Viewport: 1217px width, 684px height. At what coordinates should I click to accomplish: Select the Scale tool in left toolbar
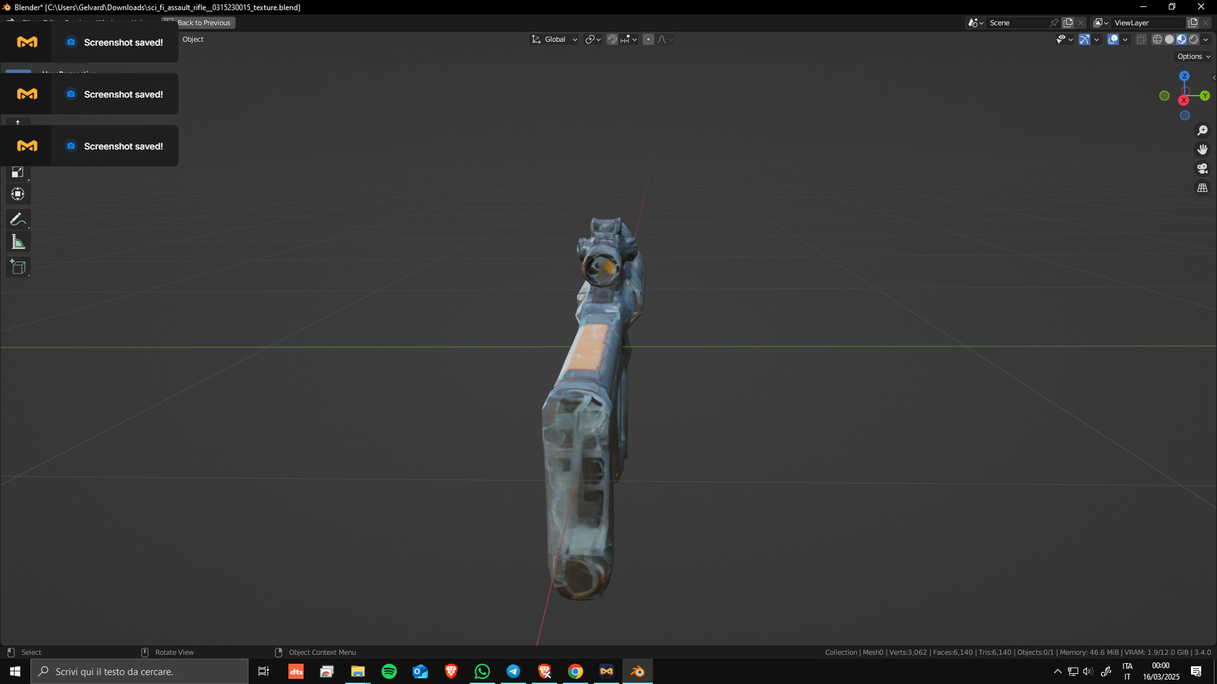[x=18, y=172]
